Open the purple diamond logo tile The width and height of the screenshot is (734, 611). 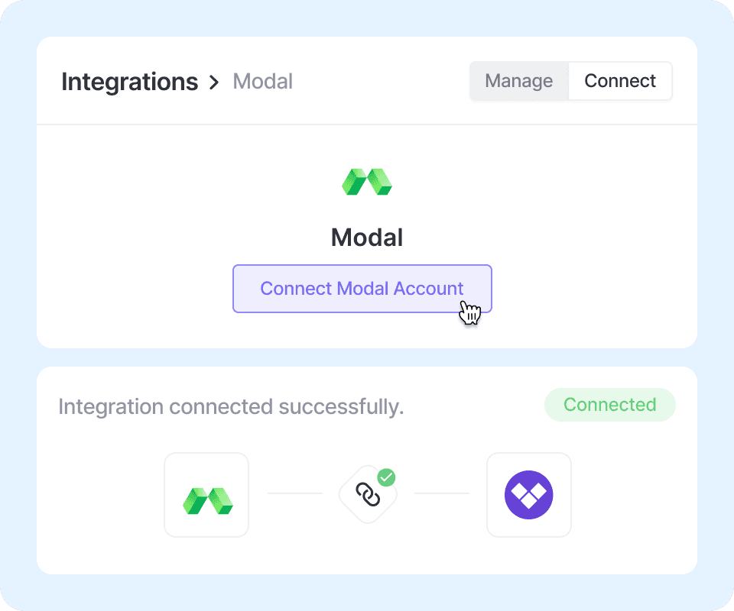tap(529, 495)
